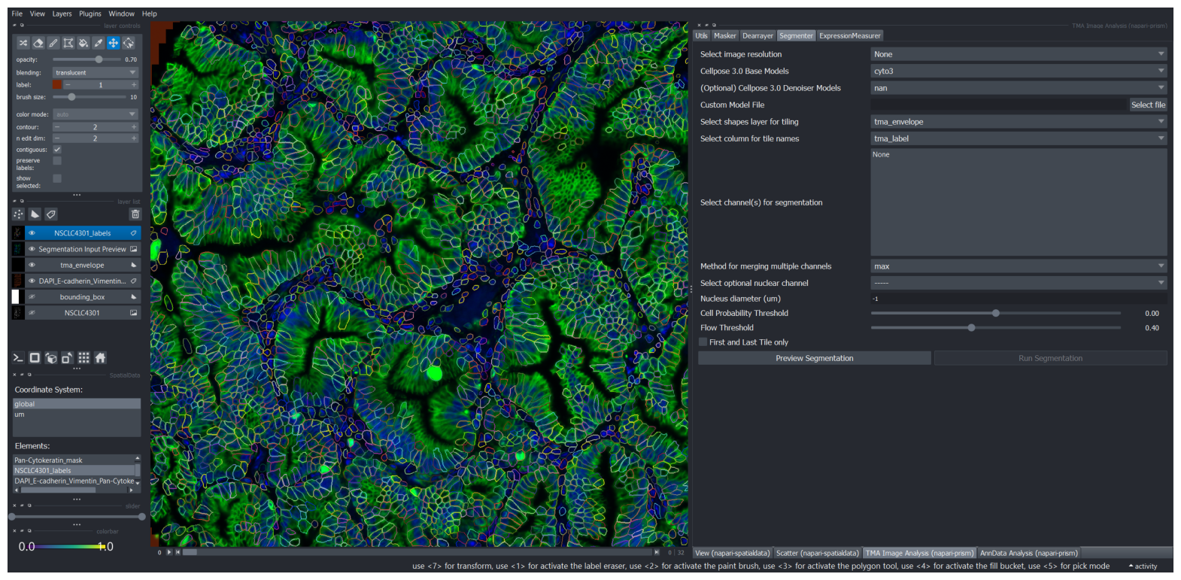Hide the tma_envelope layer
Viewport: 1181px width, 580px height.
tap(32, 265)
